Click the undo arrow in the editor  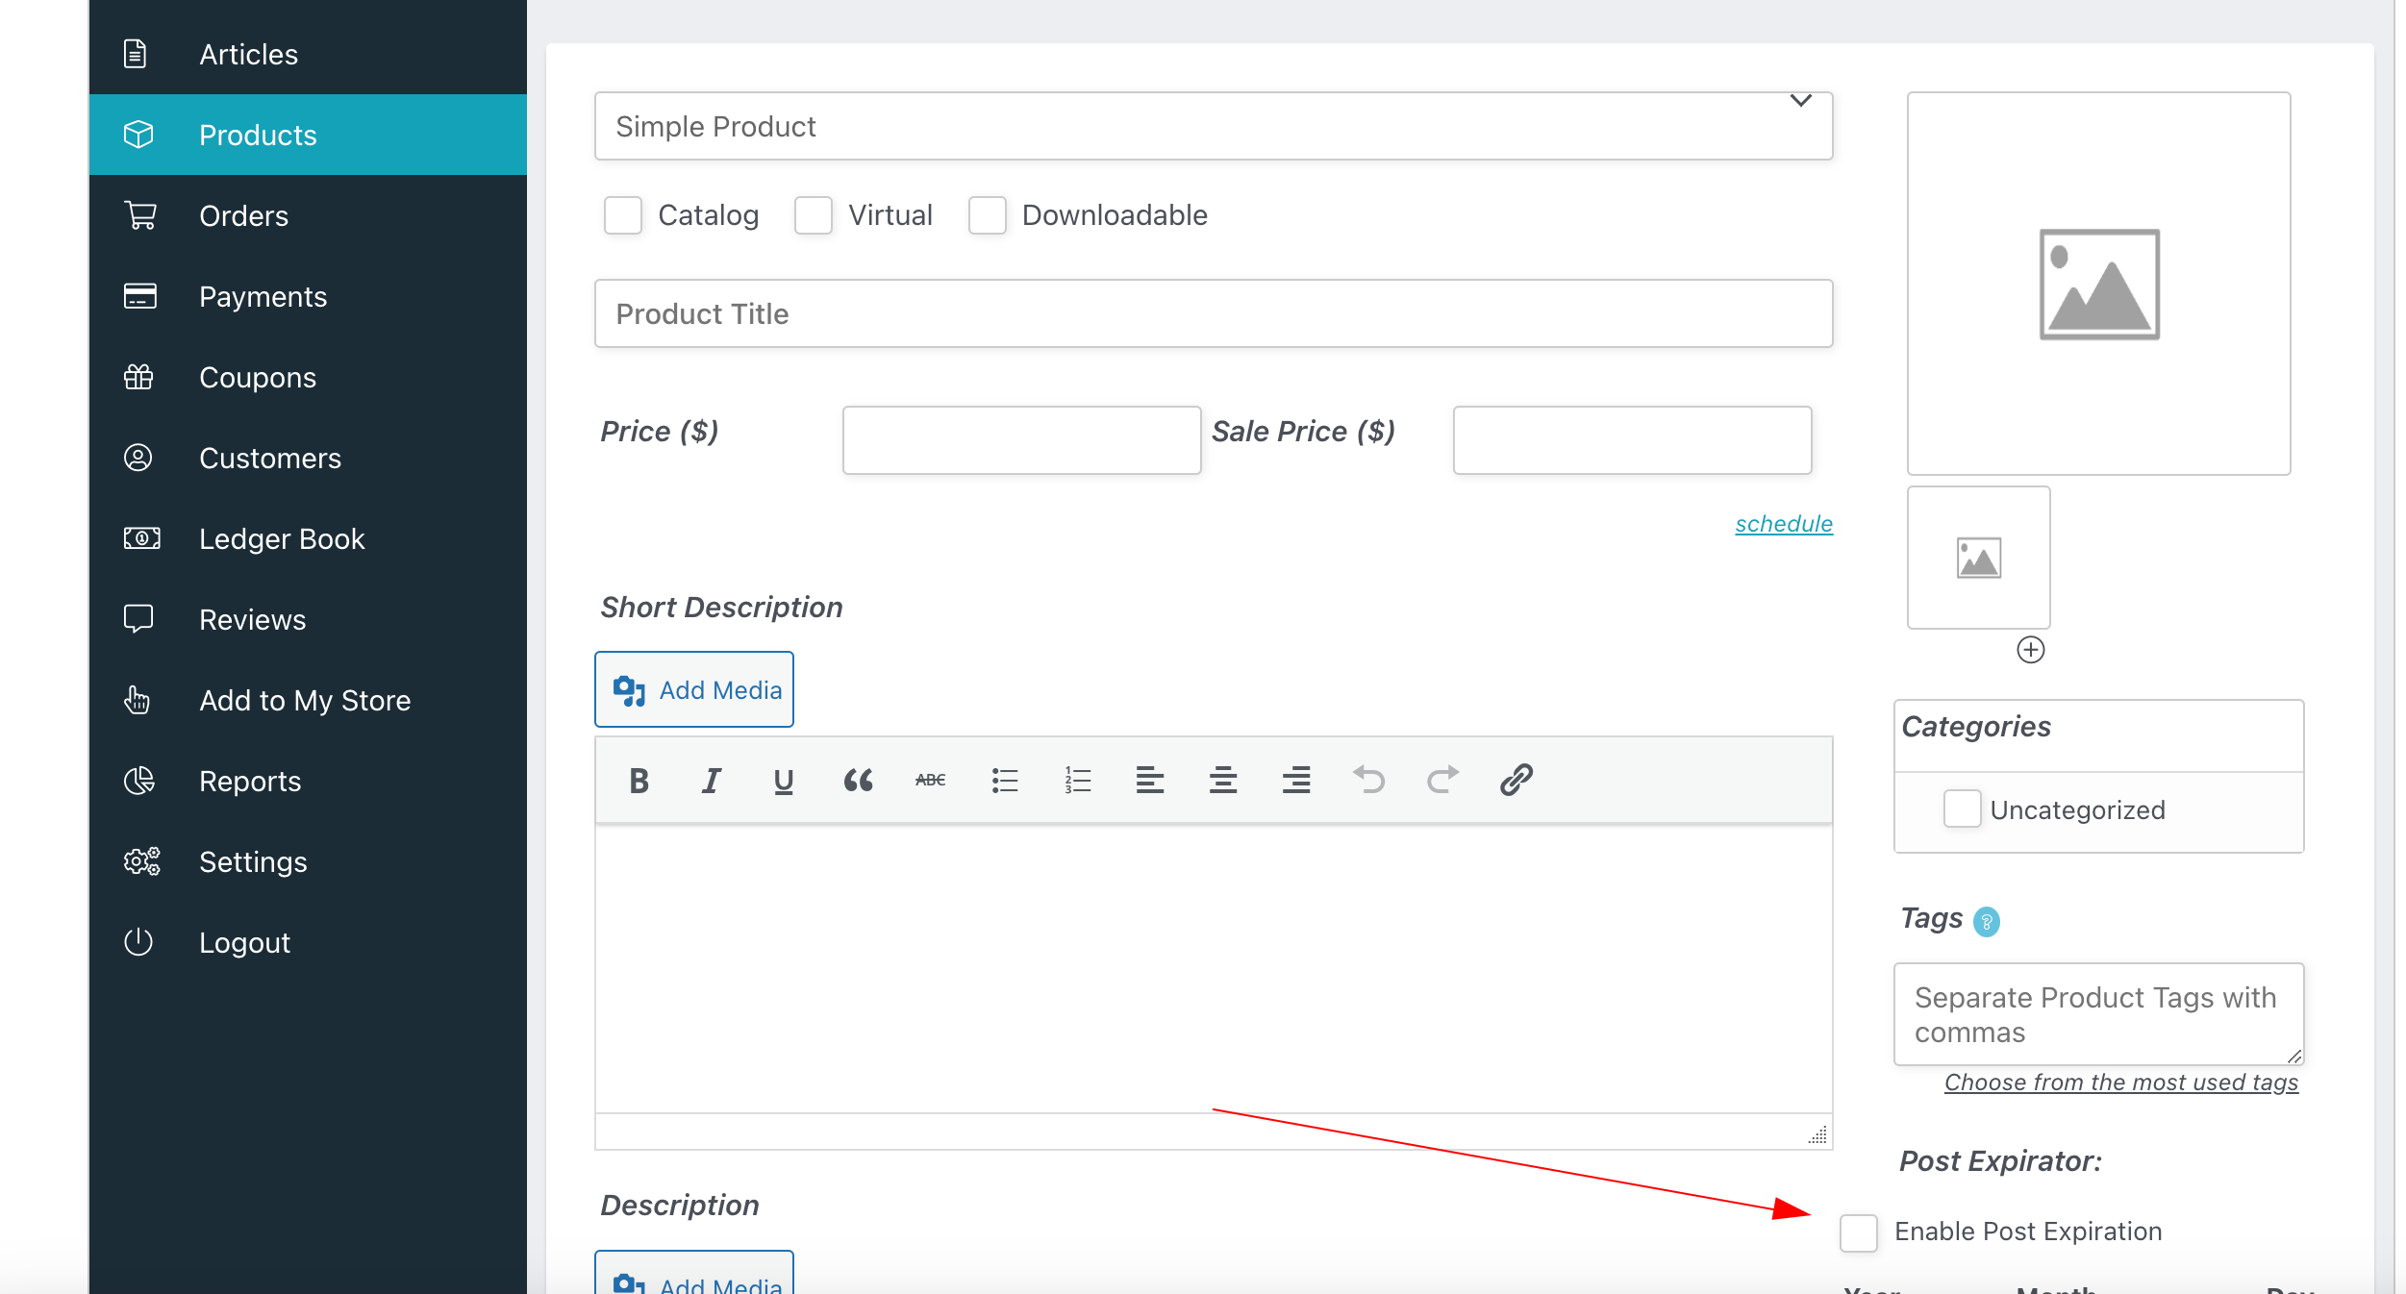1369,781
